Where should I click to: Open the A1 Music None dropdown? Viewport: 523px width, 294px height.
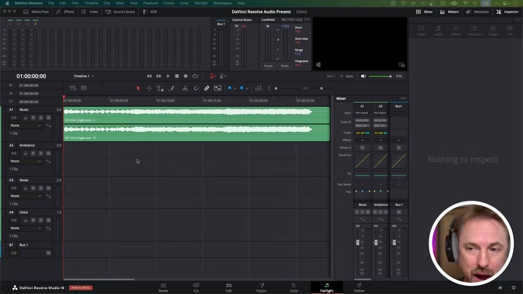[26, 126]
